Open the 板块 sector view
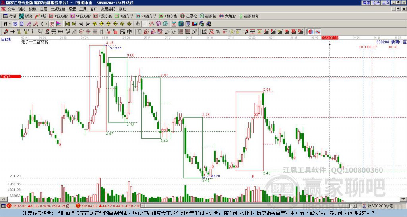Viewport: 407px width, 217px height. [x=25, y=16]
